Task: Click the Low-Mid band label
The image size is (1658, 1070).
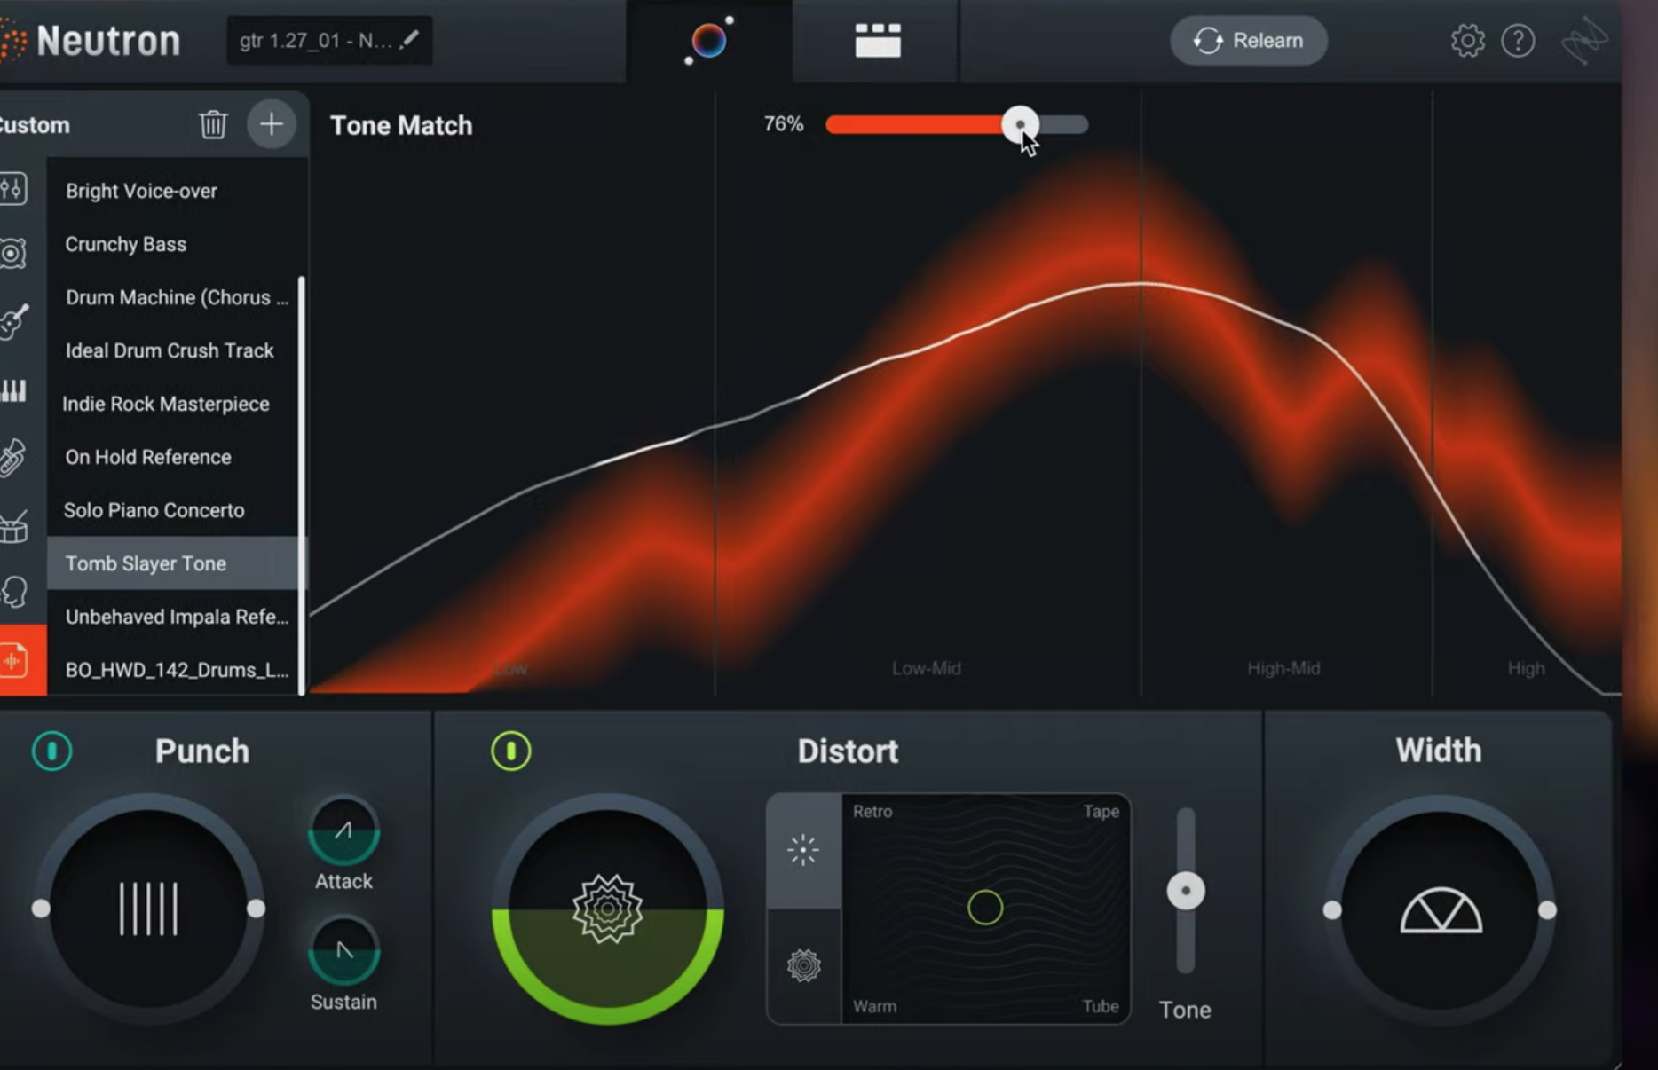Action: click(927, 668)
